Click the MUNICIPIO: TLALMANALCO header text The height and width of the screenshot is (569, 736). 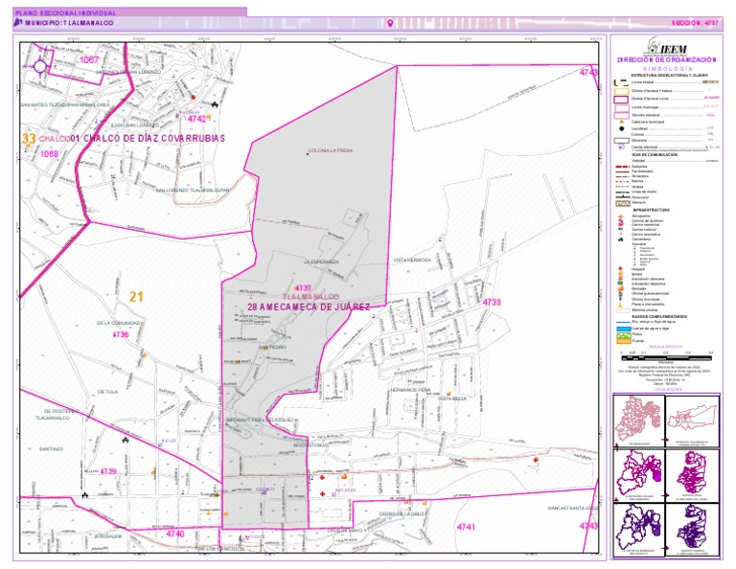click(69, 23)
